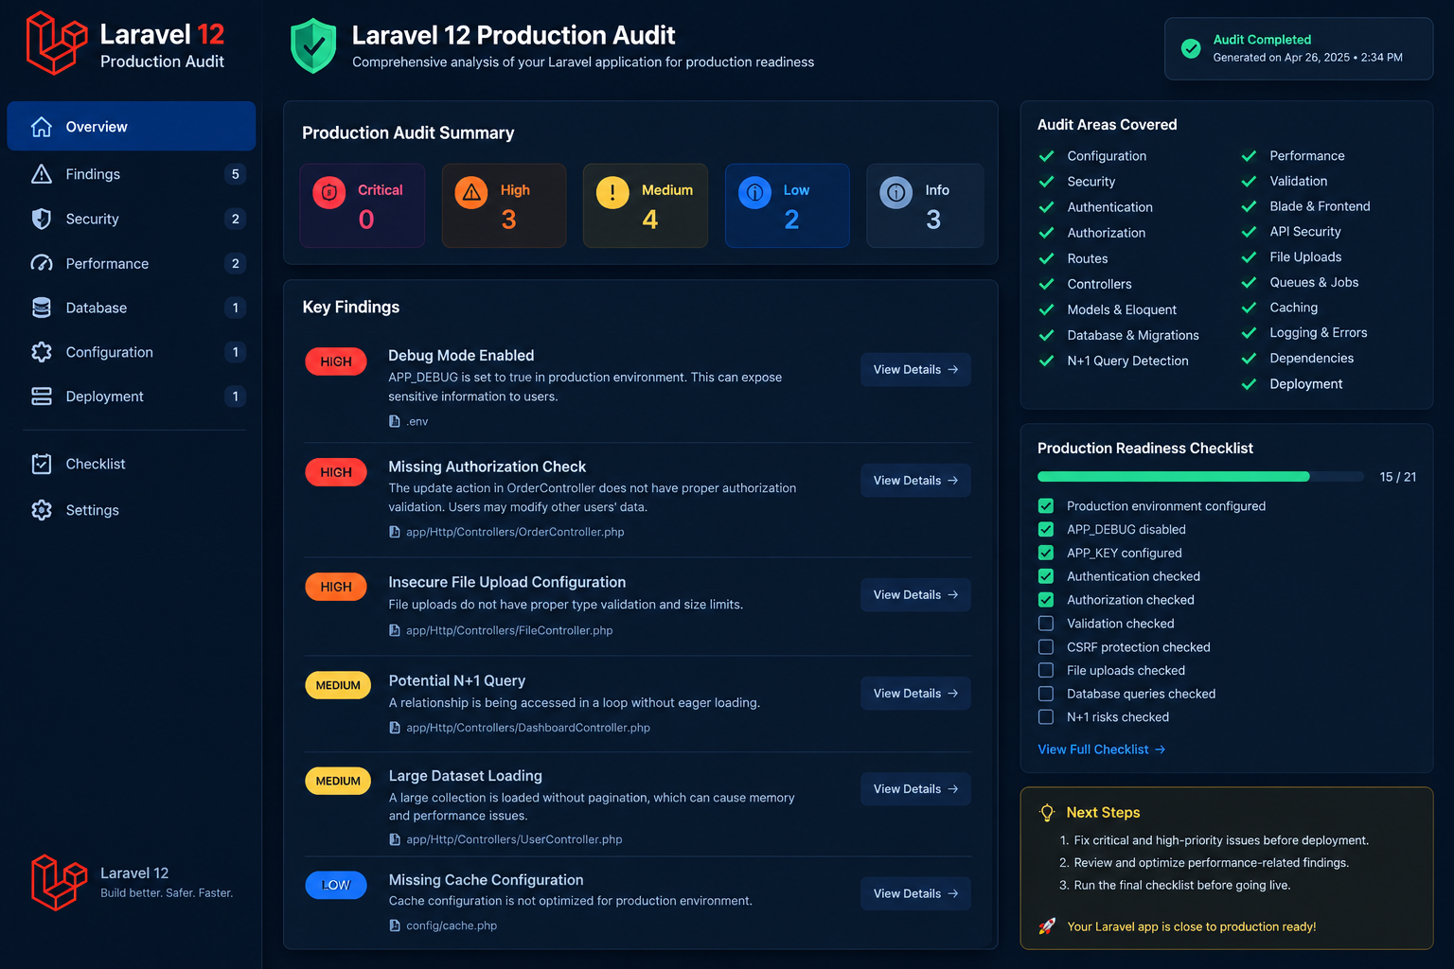Click the N+1 Query Detection audit area
Screen dimensions: 1454x969
tap(1127, 361)
